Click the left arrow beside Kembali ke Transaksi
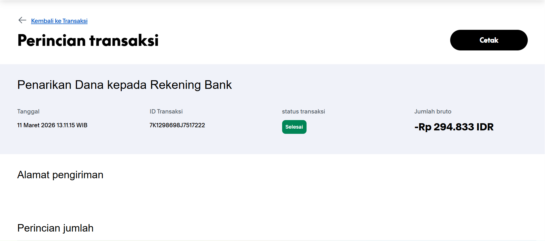Screen dimensions: 545x241 (22, 20)
